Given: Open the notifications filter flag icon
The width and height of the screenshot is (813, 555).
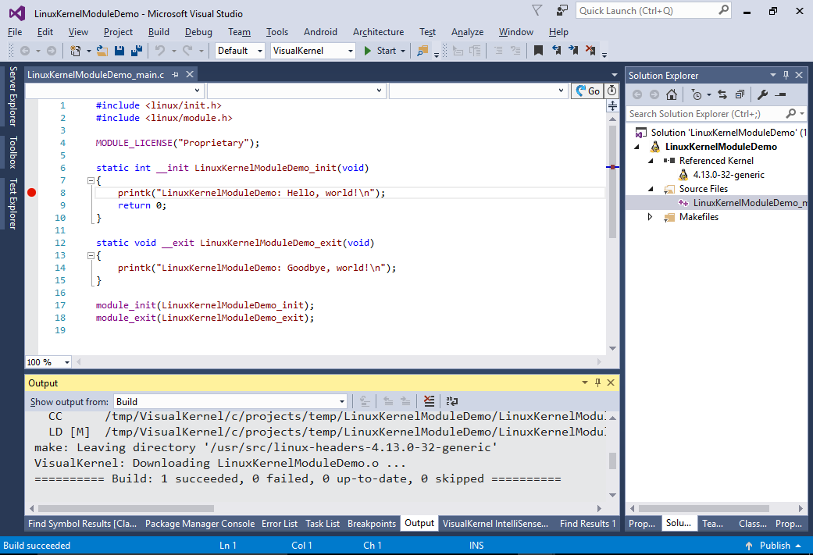Looking at the screenshot, I should [537, 10].
